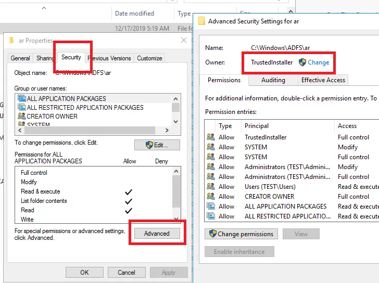Click the shield icon on Edit button
Image resolution: width=379 pixels, height=283 pixels.
coord(149,145)
